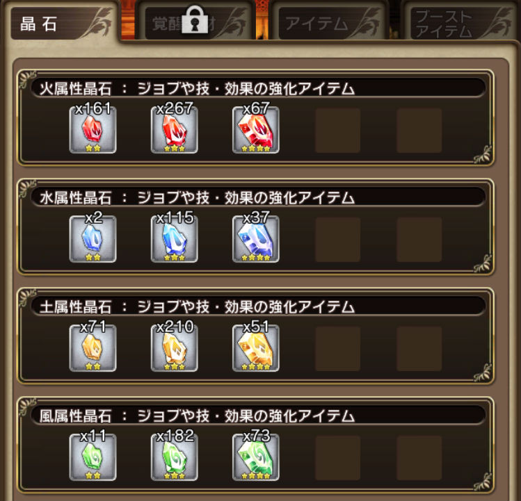
Task: Select the 3-star fire crystal x267
Action: pyautogui.click(x=174, y=130)
